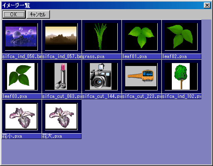Click the sifca_ind_056 file name label
Image resolution: width=213 pixels, height=166 pixels.
22,56
